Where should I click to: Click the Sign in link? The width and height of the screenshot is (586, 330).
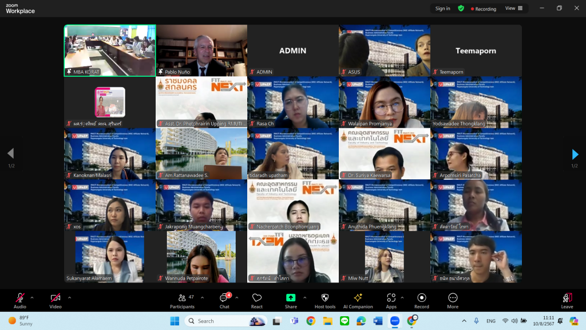pyautogui.click(x=442, y=9)
